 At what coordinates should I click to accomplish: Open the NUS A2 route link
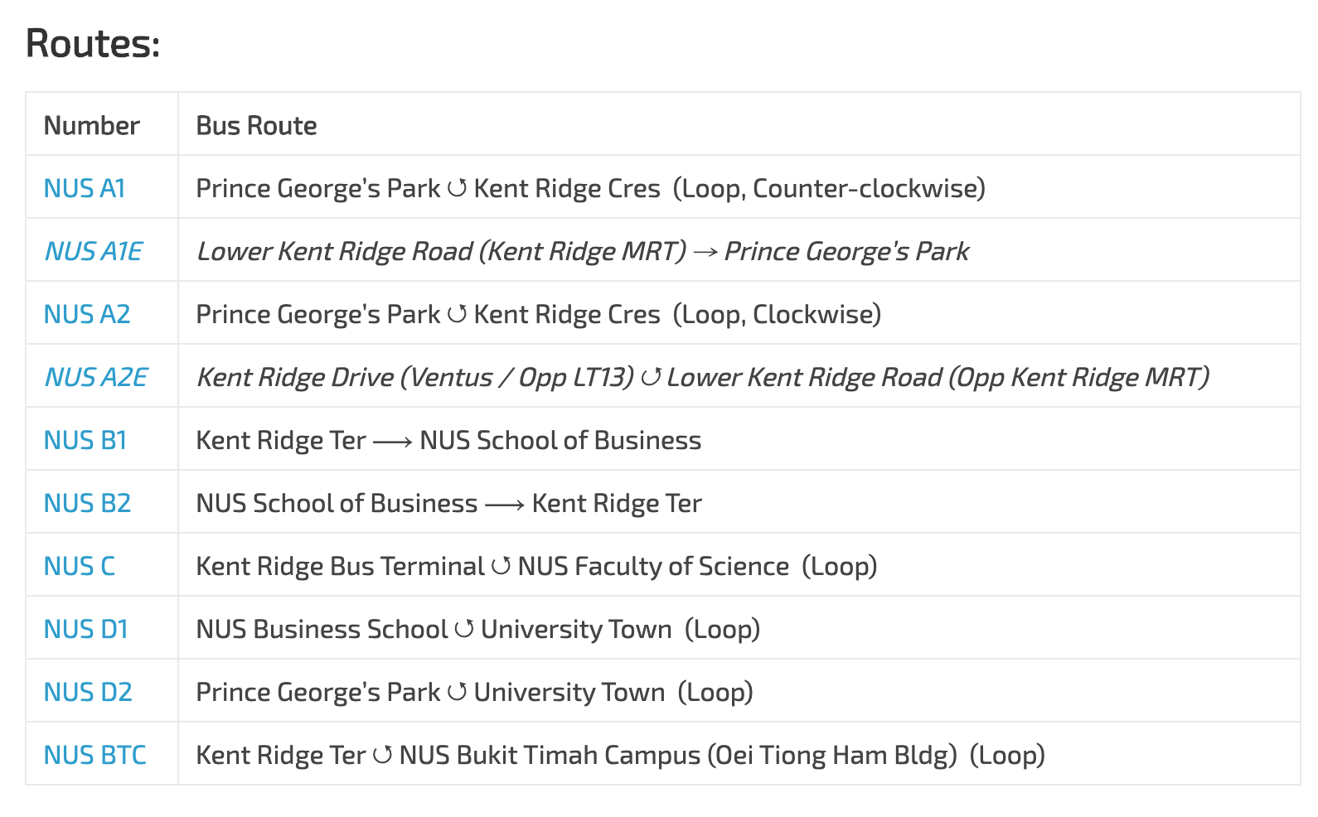coord(87,315)
